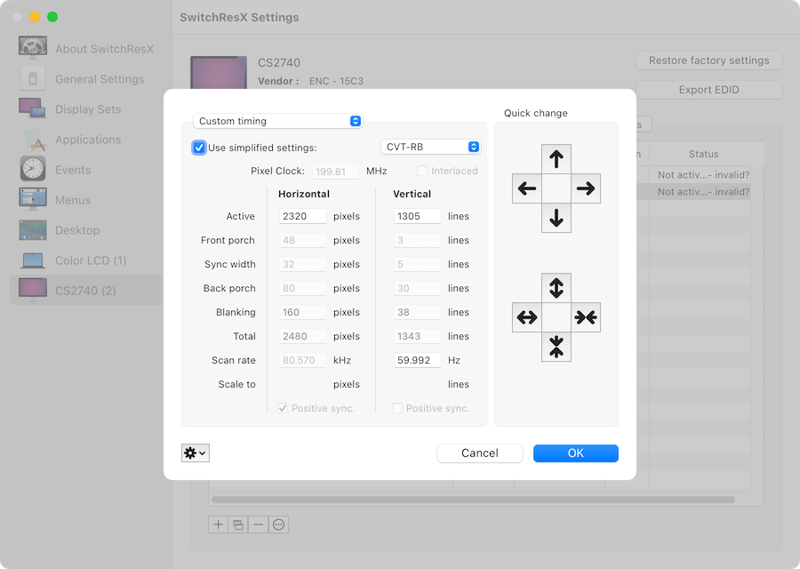Toggle the Interlaced checkbox
The height and width of the screenshot is (569, 800).
point(423,171)
